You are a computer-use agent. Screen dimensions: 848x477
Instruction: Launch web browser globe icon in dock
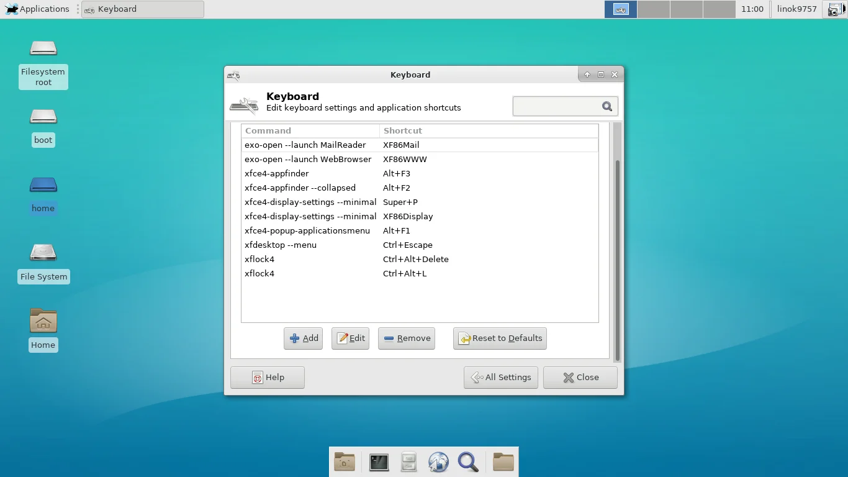coord(438,462)
